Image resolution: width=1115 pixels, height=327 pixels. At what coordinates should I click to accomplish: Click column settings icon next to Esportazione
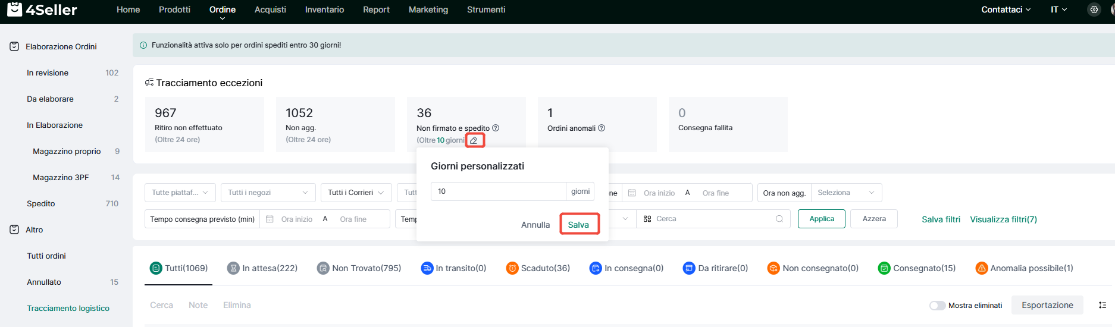[x=1102, y=305]
